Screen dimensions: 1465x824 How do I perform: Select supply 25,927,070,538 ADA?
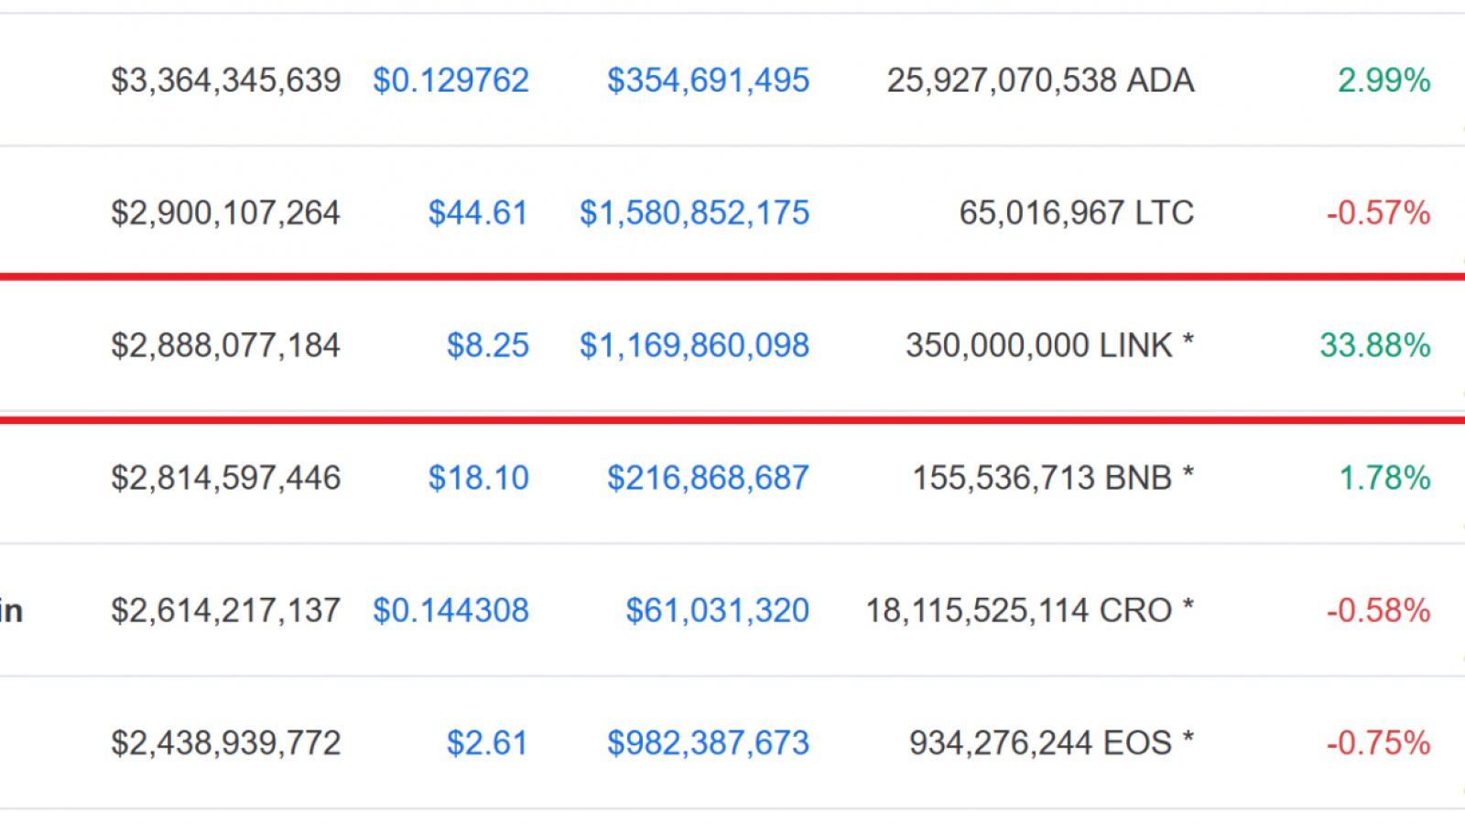click(1040, 81)
